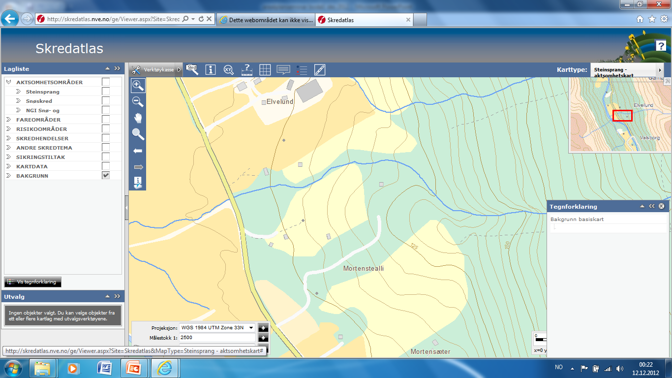Refresh the page in address bar
This screenshot has width=672, height=378.
(201, 19)
